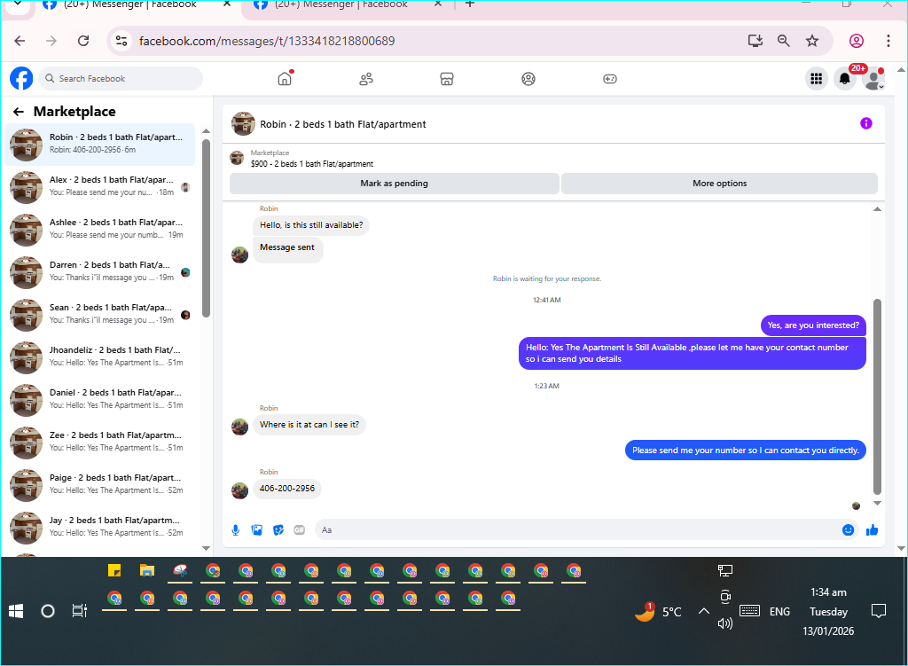
Task: Open the Paige conversation in list
Action: (x=100, y=485)
